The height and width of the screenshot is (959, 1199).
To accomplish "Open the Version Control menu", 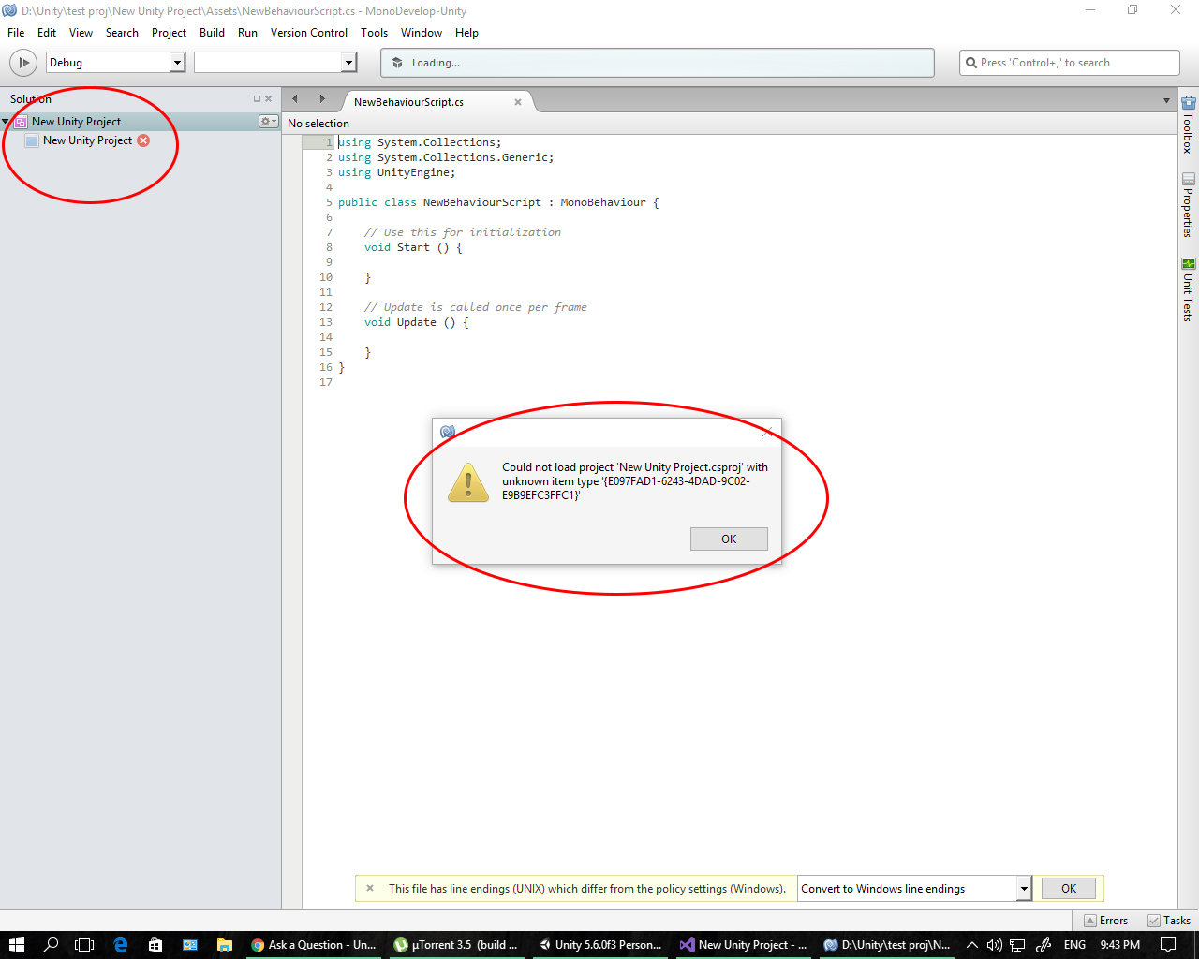I will click(309, 33).
